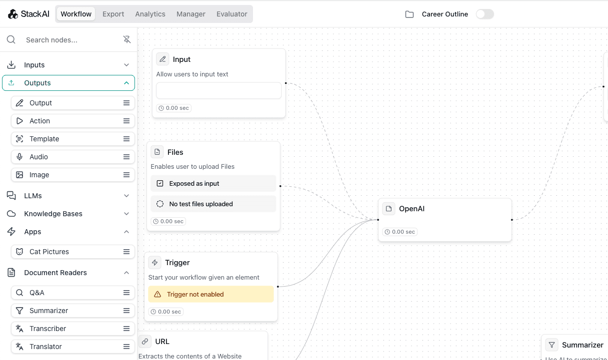Click the Image node icon

click(x=19, y=175)
